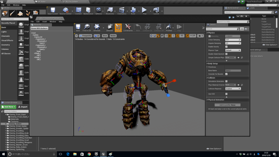Click Build in main toolbar
The image size is (279, 157).
point(133,11)
